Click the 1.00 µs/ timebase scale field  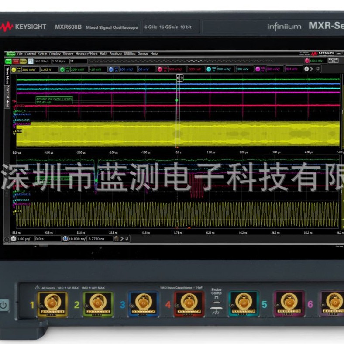point(26,239)
